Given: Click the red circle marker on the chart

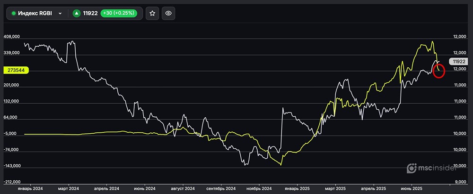Looking at the screenshot, I should click(438, 71).
